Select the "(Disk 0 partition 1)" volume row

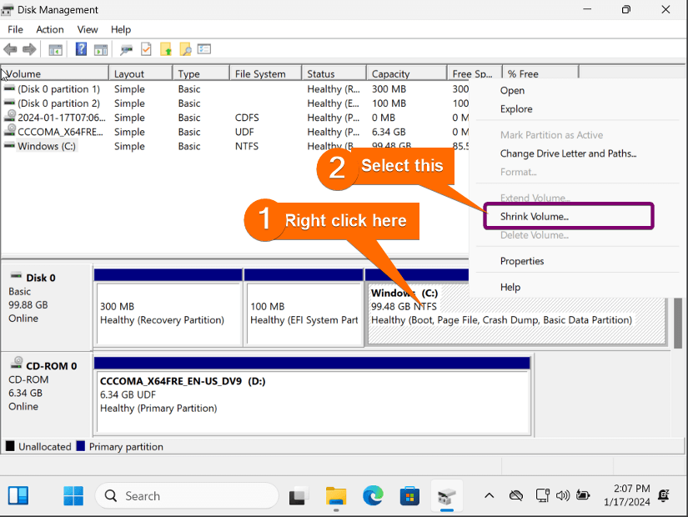point(58,89)
